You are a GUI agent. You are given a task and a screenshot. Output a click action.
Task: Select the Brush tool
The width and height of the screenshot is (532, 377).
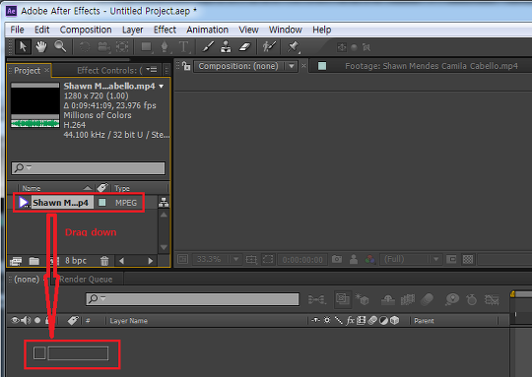[x=208, y=47]
